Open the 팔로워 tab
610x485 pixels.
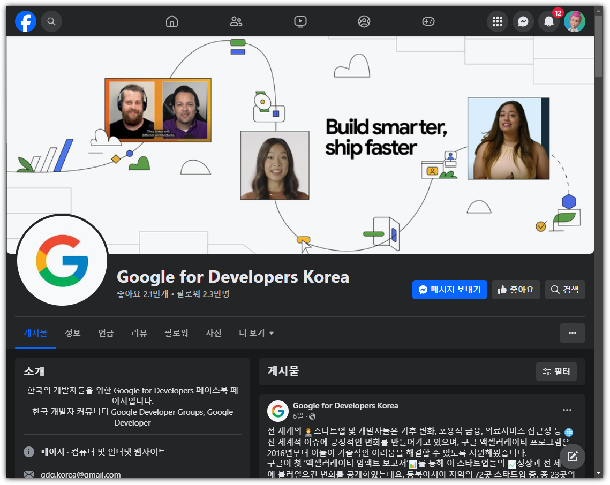[x=176, y=333]
